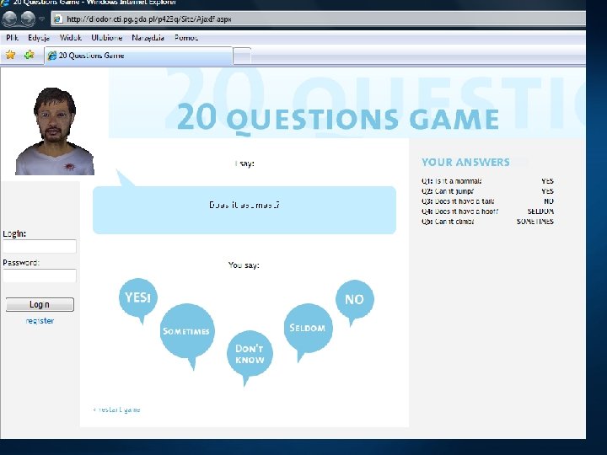Click the Internet Explorer tab favicon
607x455 pixels.
[x=52, y=56]
